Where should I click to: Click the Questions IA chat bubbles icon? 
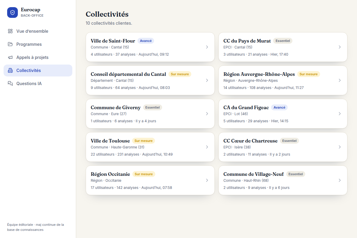[x=10, y=84]
